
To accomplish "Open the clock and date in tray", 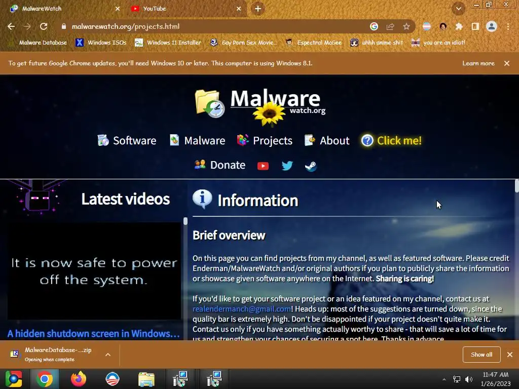I will tap(496, 379).
